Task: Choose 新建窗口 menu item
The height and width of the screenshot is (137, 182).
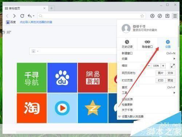Action: point(148,53)
